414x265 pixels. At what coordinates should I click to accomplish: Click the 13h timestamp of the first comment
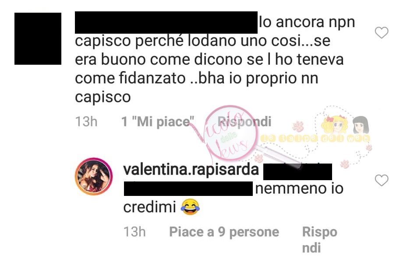(x=86, y=122)
